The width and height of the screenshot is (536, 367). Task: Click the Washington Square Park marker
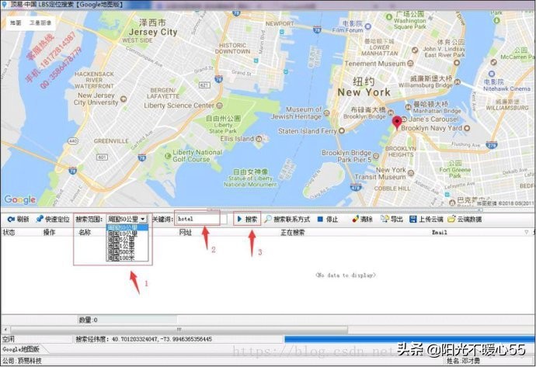coord(388,17)
